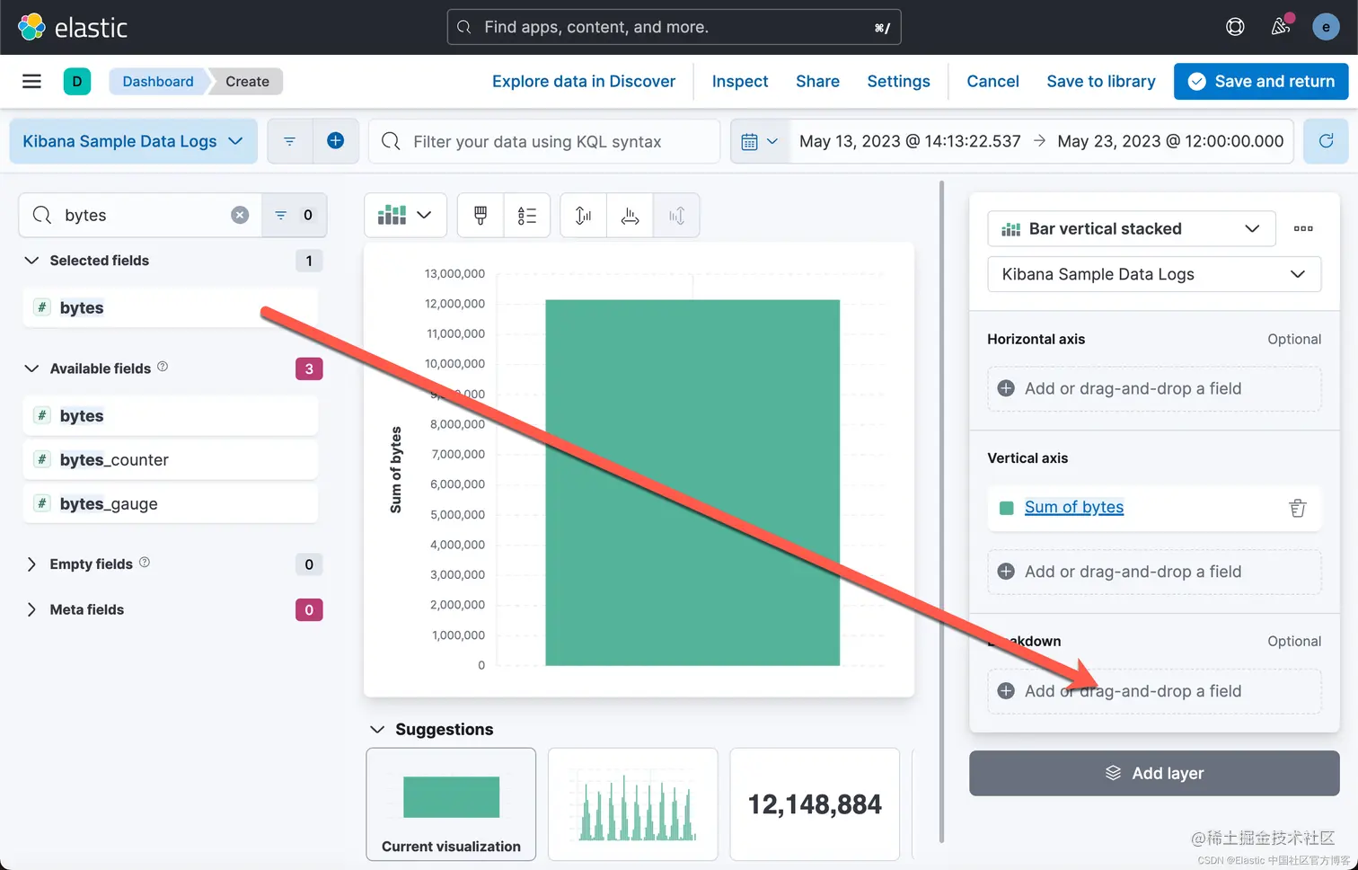Click the disabled right axis settings icon
The width and height of the screenshot is (1358, 870).
[676, 216]
